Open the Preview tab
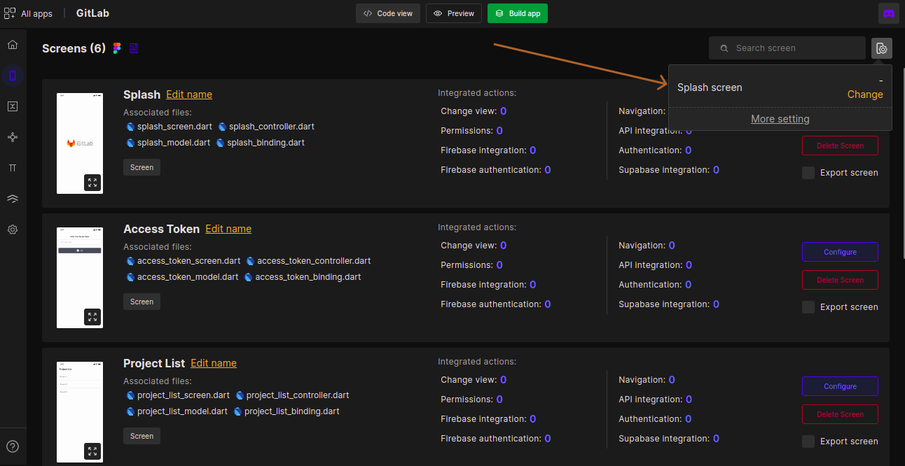Viewport: 905px width, 466px height. tap(453, 13)
